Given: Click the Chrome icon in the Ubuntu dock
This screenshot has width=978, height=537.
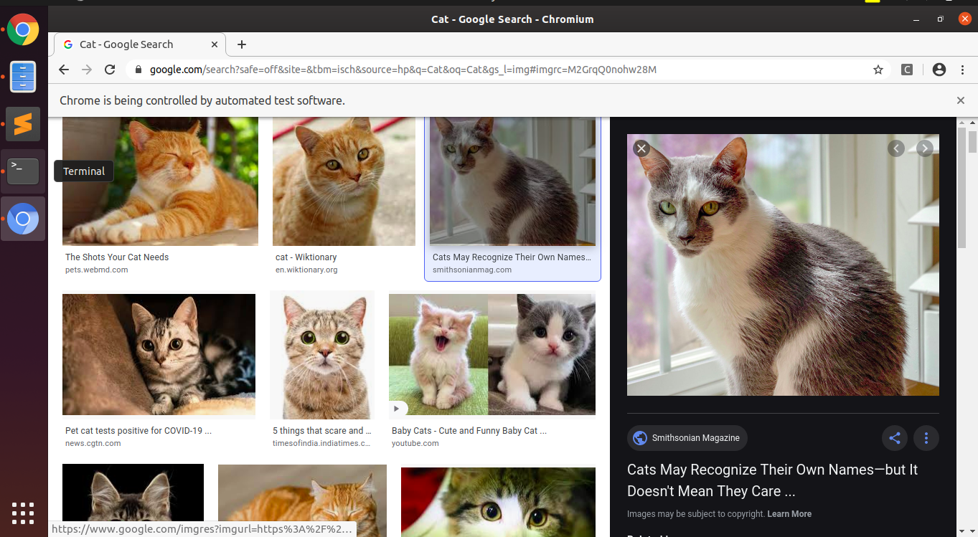Looking at the screenshot, I should [x=23, y=30].
